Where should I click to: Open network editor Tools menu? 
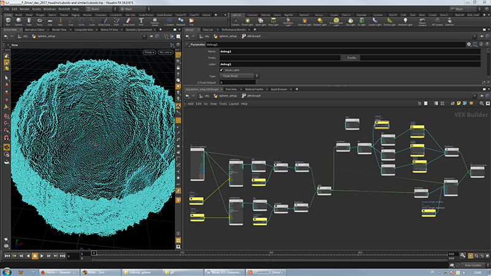[223, 104]
